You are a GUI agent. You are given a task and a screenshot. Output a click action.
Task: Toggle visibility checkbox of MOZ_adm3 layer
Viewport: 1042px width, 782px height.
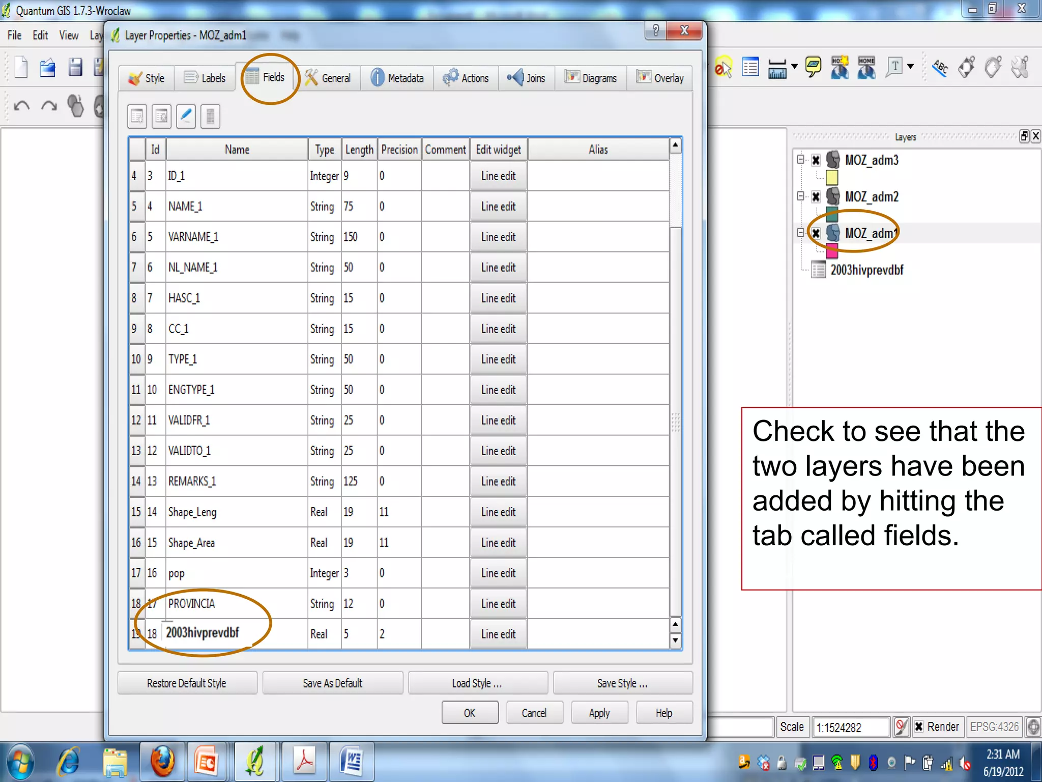(816, 160)
